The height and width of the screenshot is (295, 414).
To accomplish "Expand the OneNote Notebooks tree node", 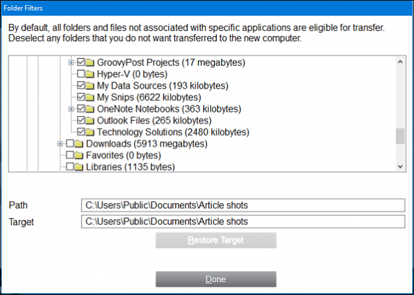I will (71, 109).
